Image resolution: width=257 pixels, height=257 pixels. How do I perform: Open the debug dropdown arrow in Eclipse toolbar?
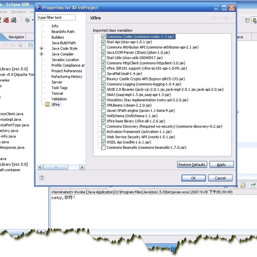[x=33, y=20]
